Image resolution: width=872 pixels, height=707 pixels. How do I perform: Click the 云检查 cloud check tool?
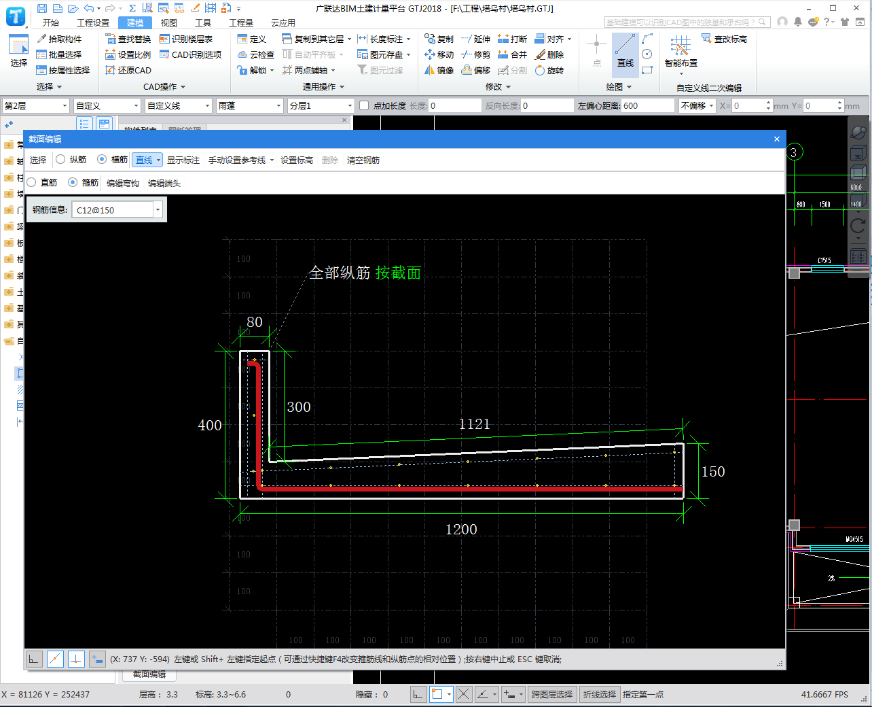click(256, 54)
